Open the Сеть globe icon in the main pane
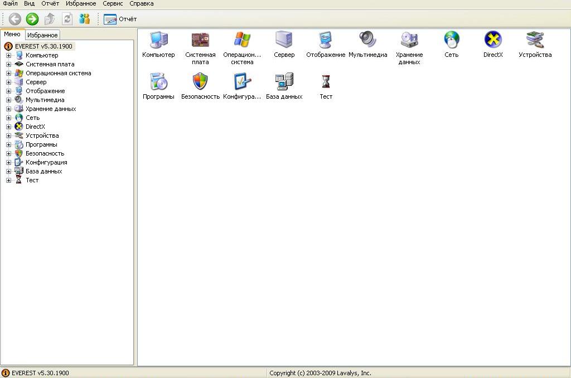 pyautogui.click(x=451, y=40)
